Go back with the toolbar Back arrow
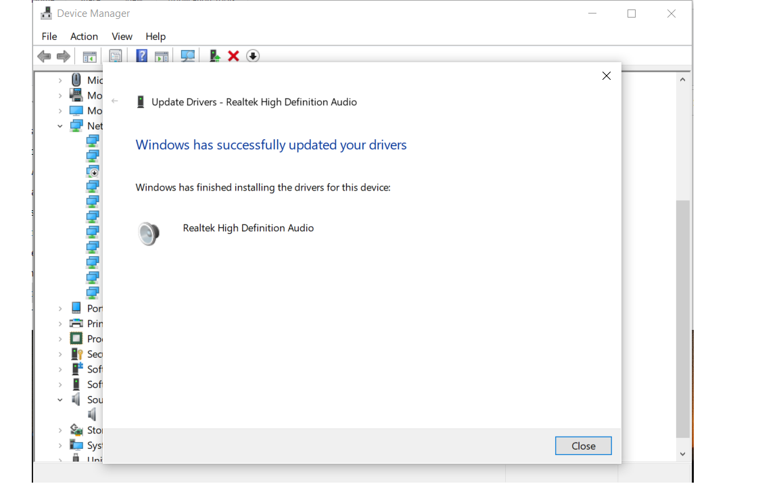Screen dimensions: 779x484 44,56
